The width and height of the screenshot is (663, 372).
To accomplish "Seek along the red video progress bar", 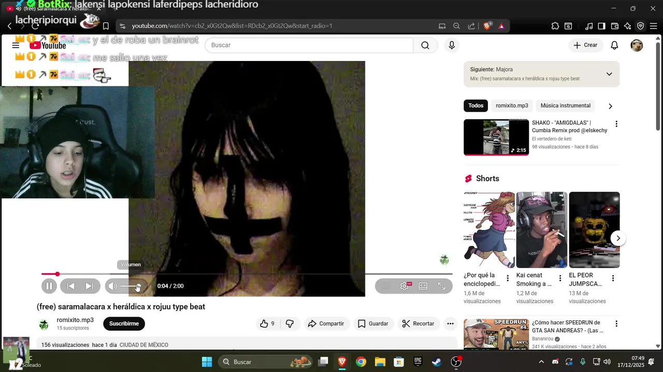I will [x=247, y=274].
